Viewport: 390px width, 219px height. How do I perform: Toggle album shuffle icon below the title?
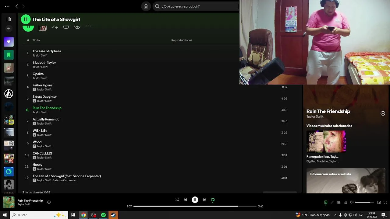55,27
